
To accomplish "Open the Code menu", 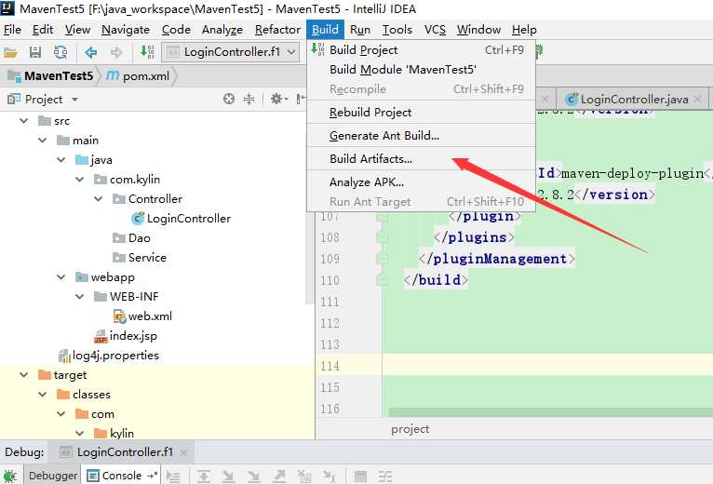I will [x=176, y=30].
